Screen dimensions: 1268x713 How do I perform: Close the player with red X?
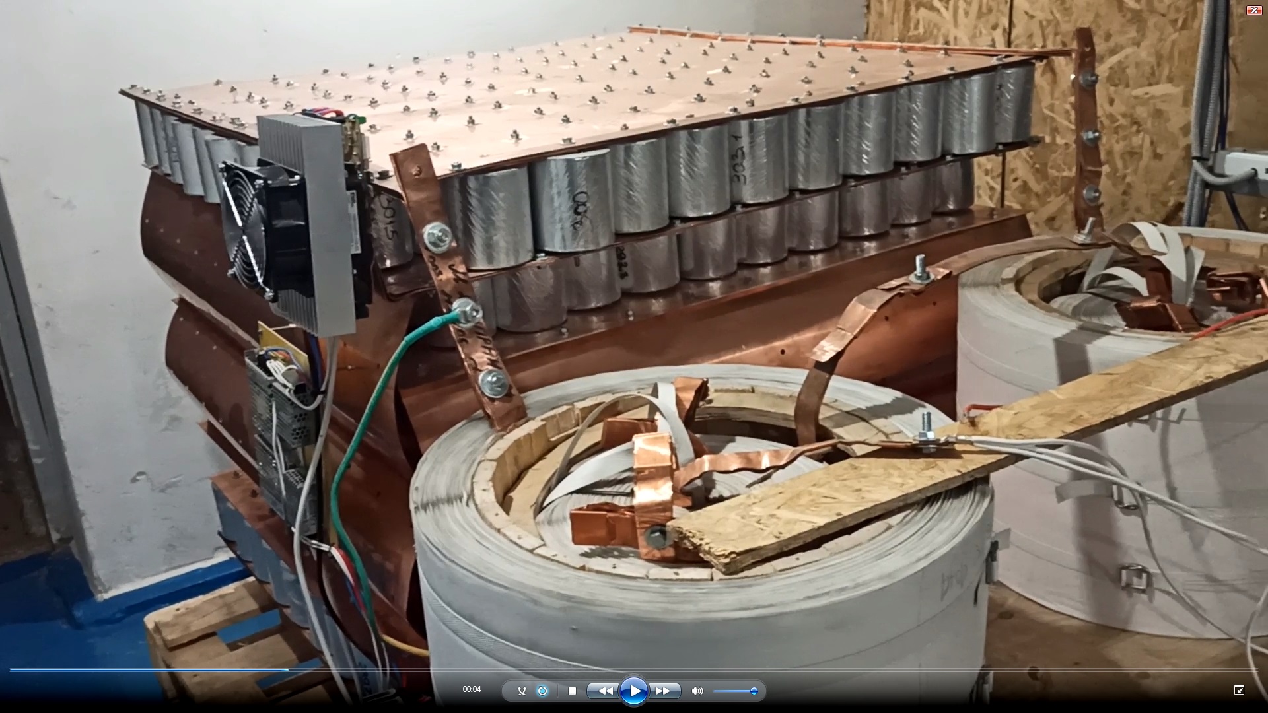pos(1253,9)
